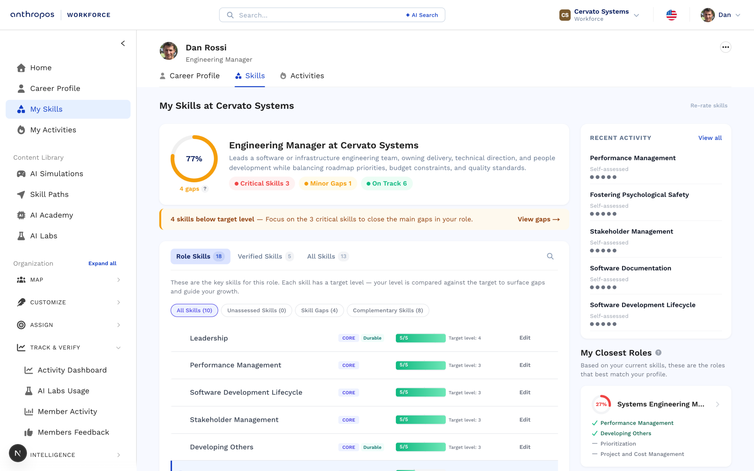This screenshot has height=471, width=754.
Task: Select the All Skills (10) filter chip
Action: [x=194, y=310]
